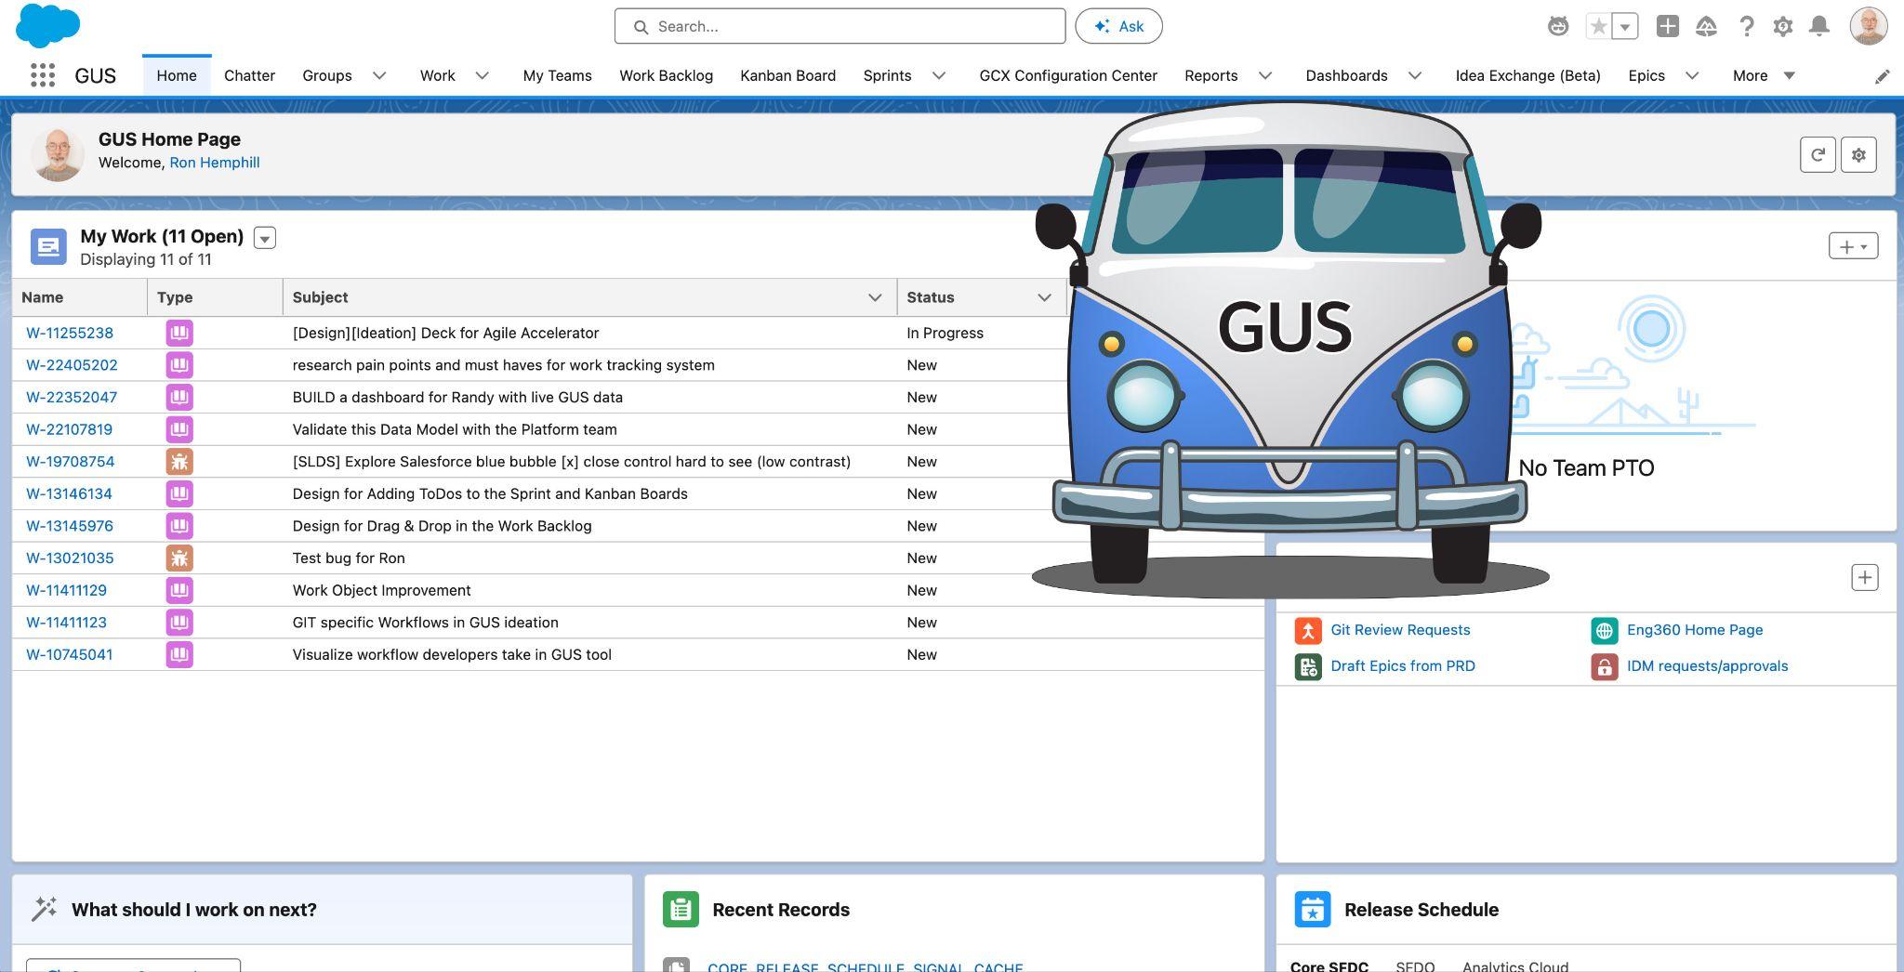Image resolution: width=1904 pixels, height=972 pixels.
Task: Refresh the GUS Home Page
Action: (x=1818, y=155)
